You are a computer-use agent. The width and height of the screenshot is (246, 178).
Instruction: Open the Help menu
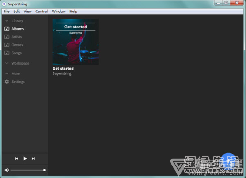coord(73,11)
